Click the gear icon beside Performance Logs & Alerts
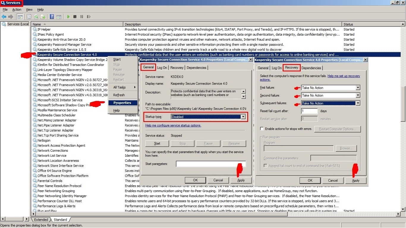Viewport: 406px width, 228px height. click(35, 206)
